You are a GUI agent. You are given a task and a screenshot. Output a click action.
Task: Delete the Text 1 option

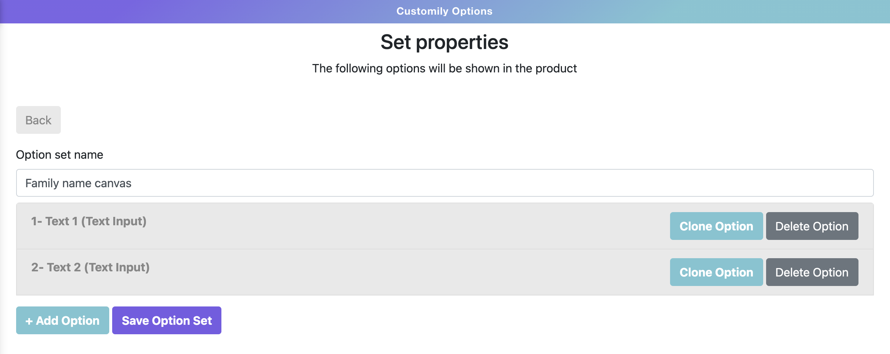click(x=812, y=226)
